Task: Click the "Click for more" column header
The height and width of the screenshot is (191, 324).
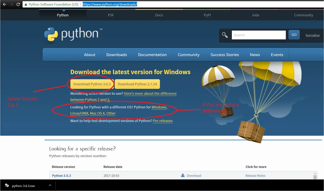Action: tap(256, 167)
